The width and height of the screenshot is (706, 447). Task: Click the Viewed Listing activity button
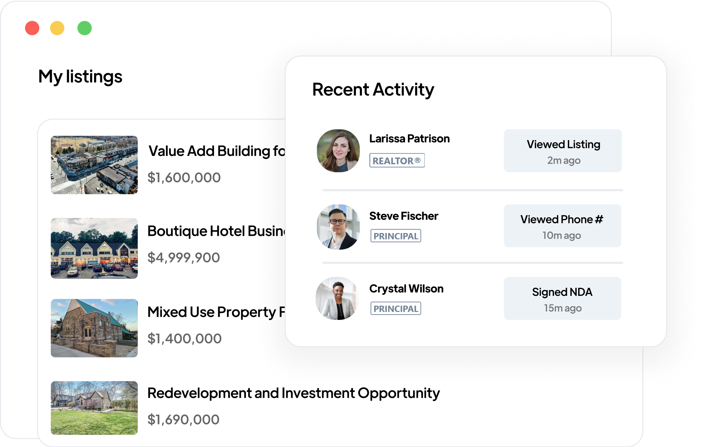563,151
